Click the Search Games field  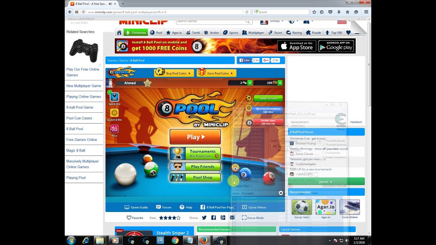[x=214, y=22]
